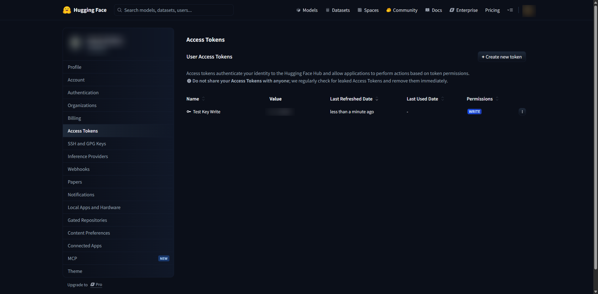This screenshot has height=294, width=598.
Task: Click the User Access Tokens heading
Action: [209, 57]
